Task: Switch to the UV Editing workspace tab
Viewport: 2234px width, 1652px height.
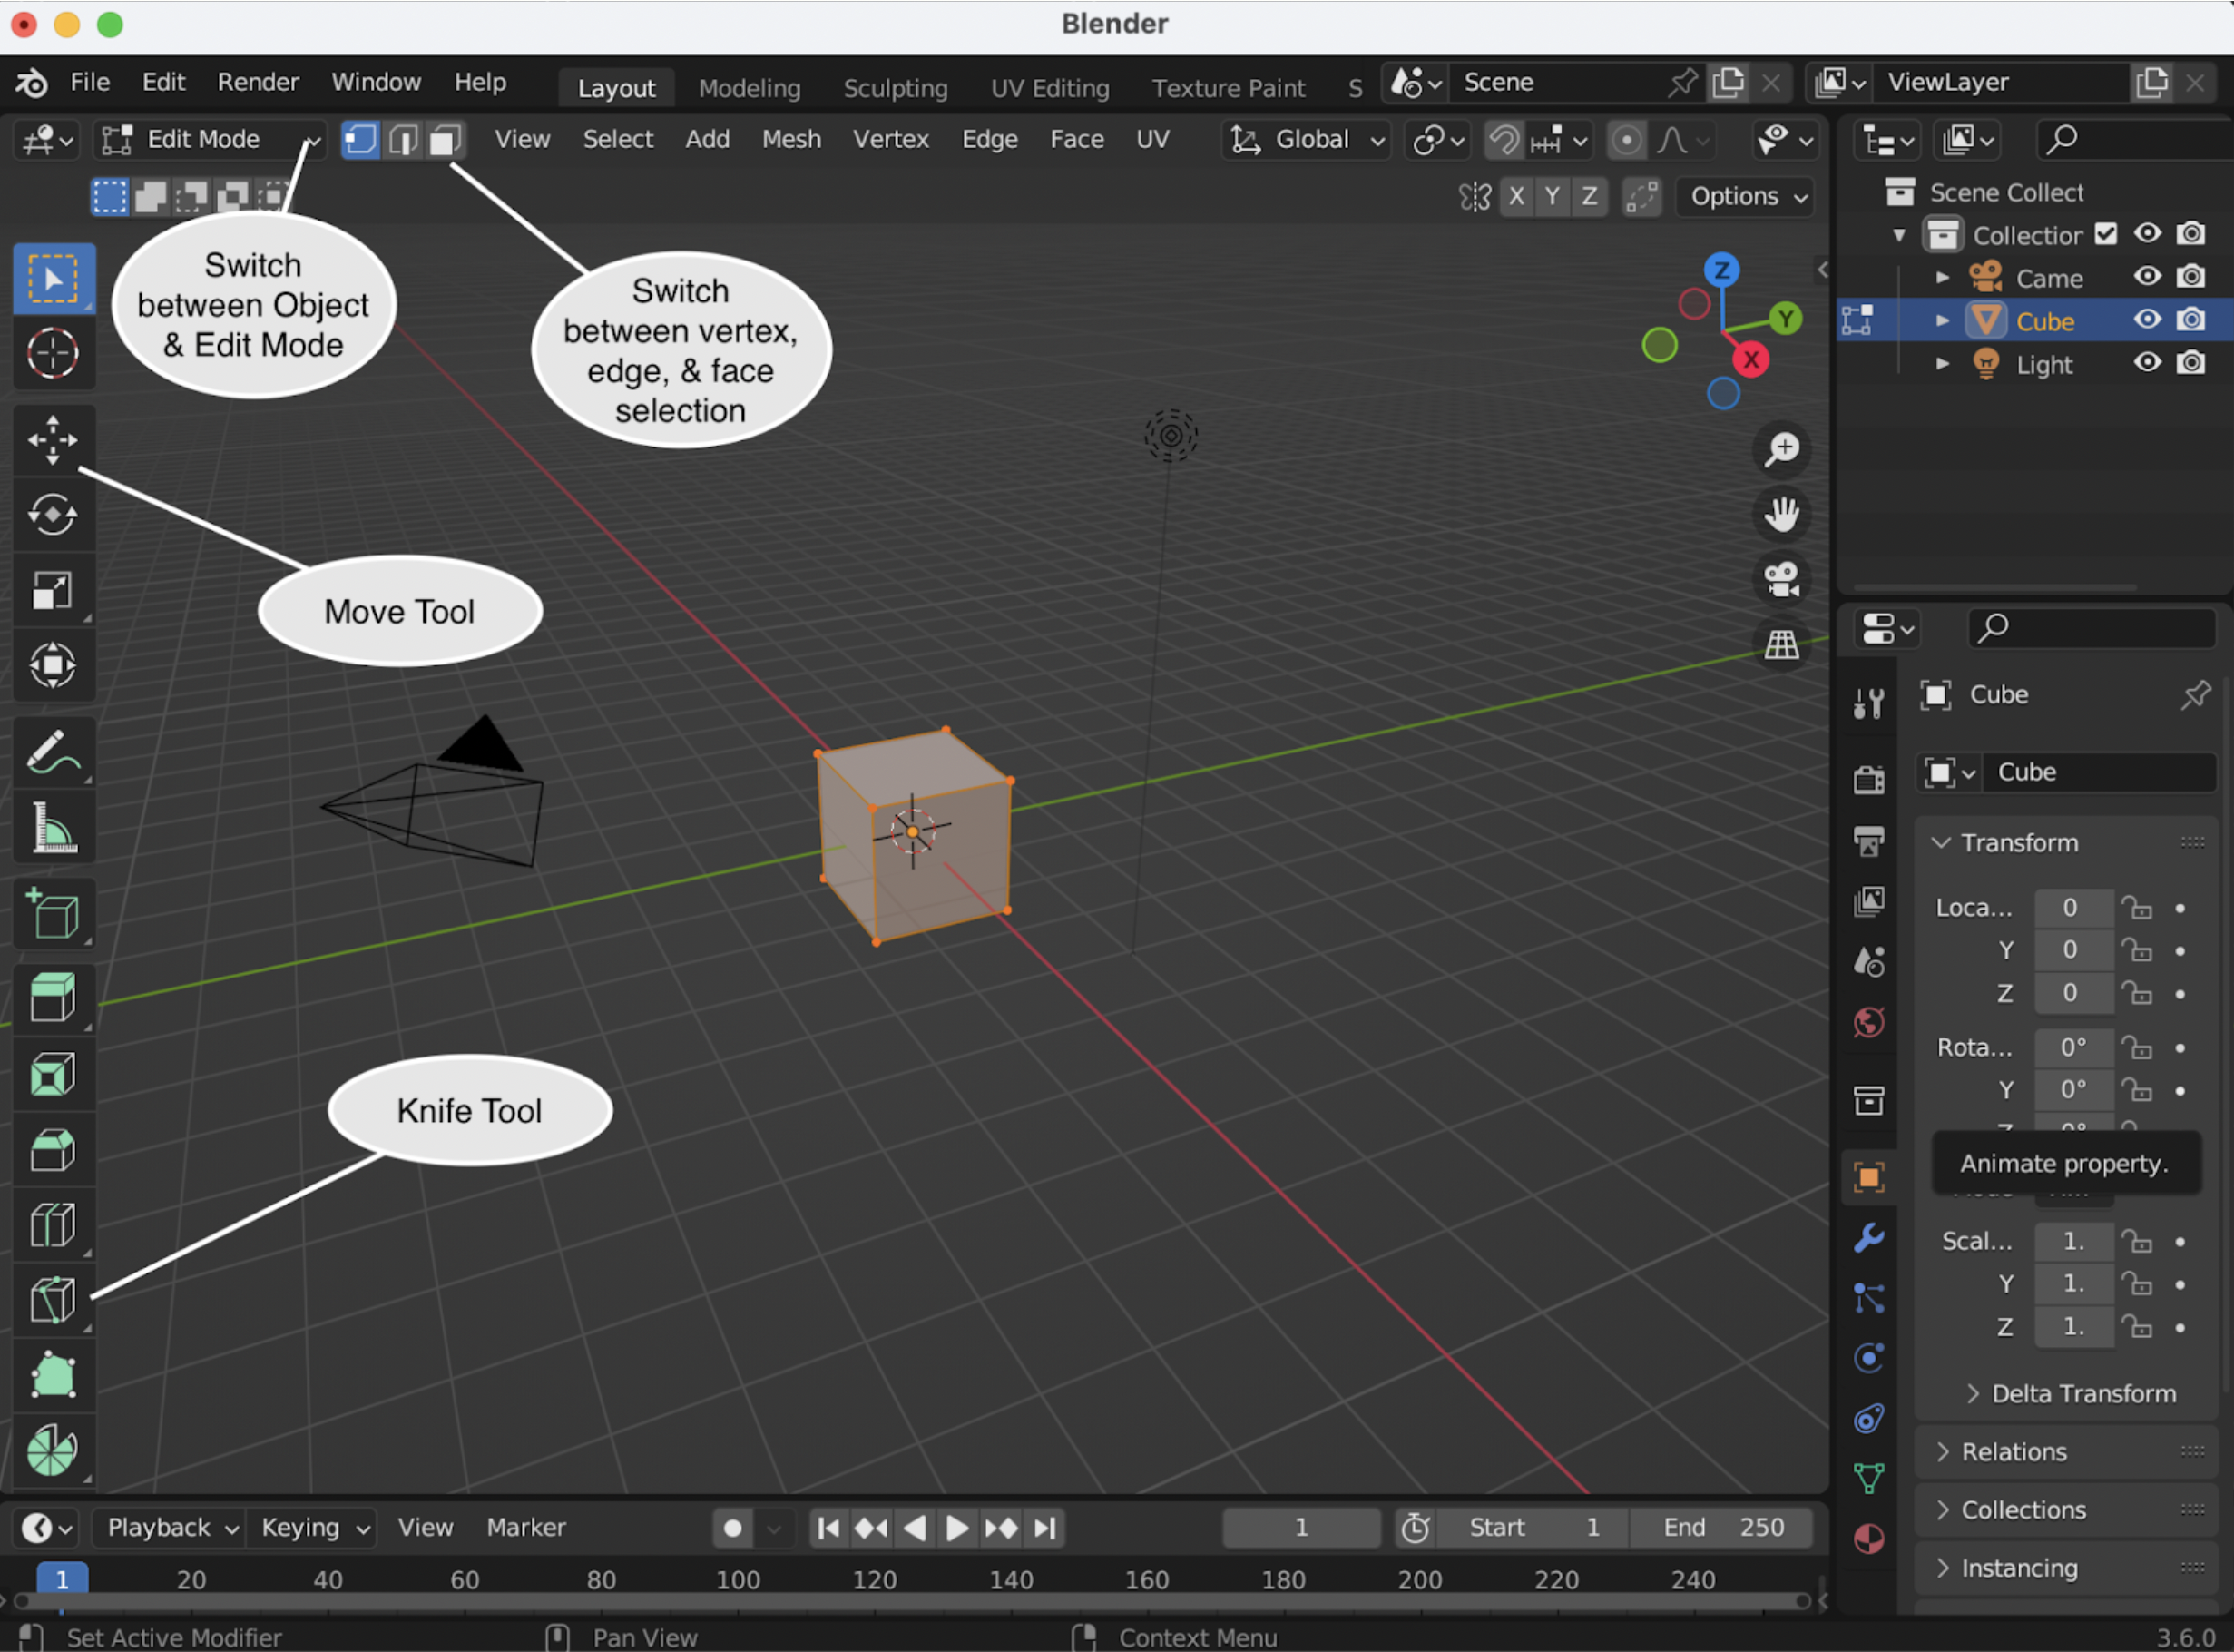Action: point(1050,88)
